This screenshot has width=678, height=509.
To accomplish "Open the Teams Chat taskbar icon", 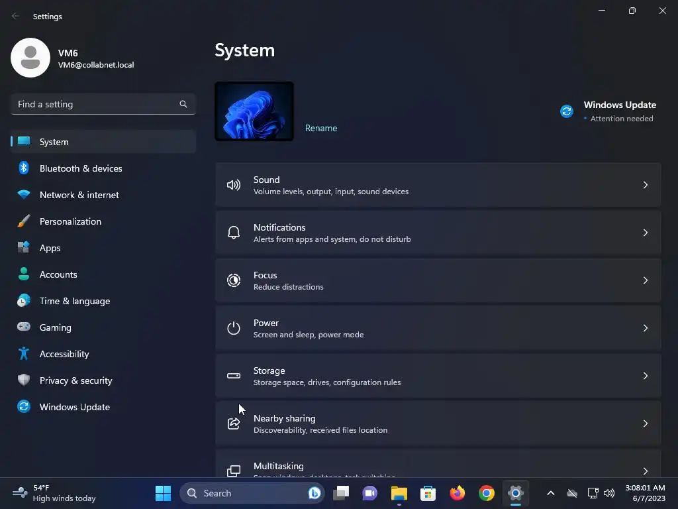I will [369, 493].
